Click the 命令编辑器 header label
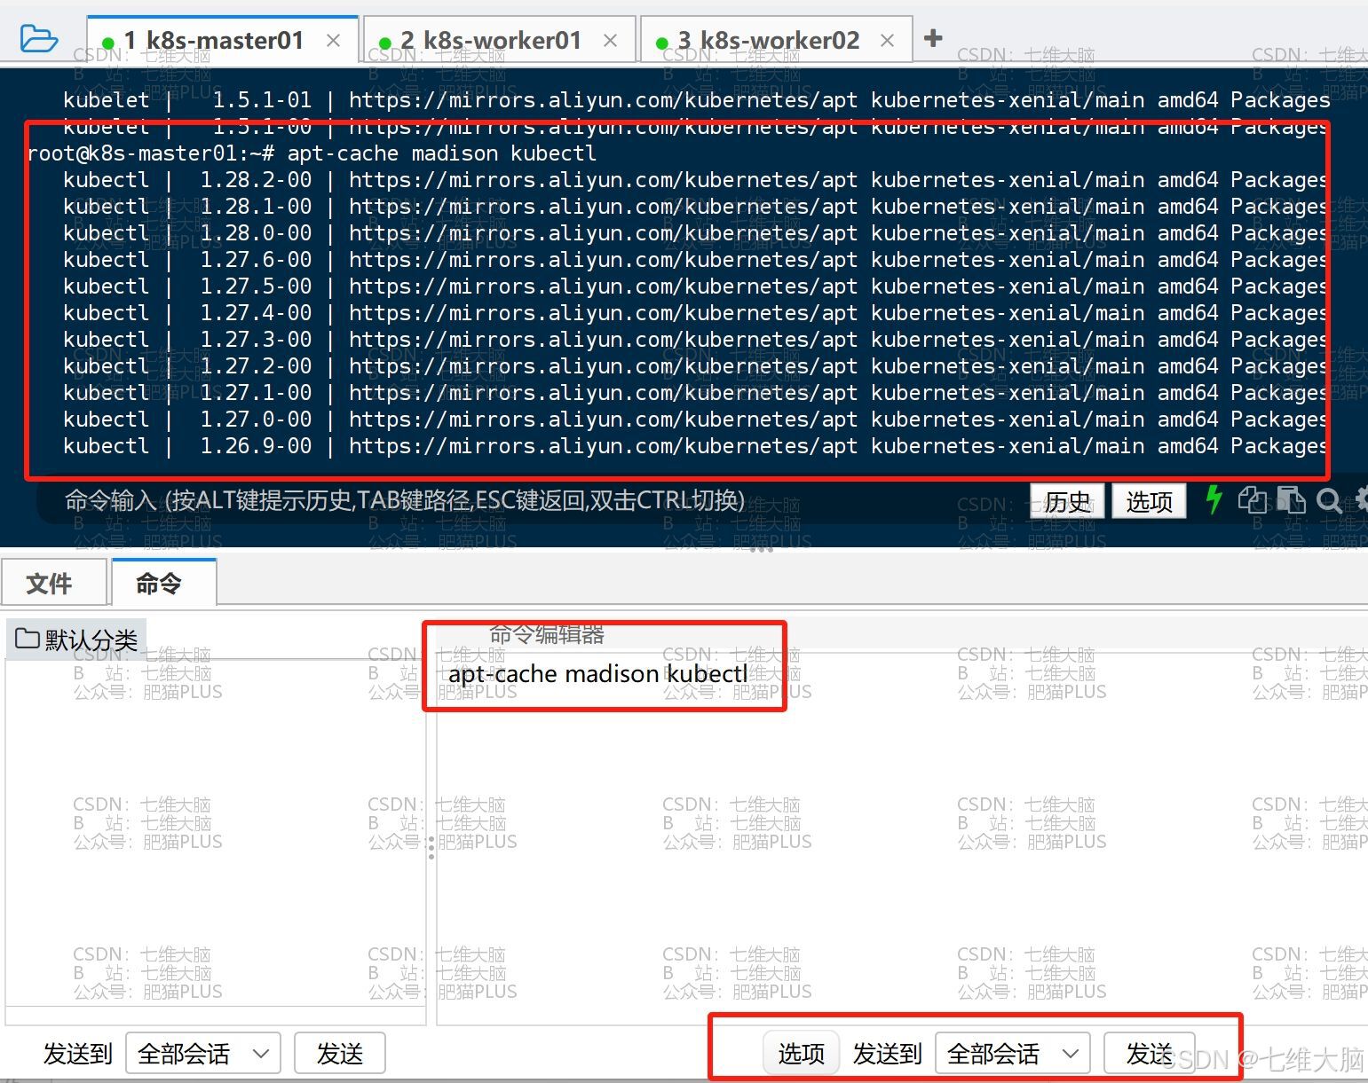Image resolution: width=1368 pixels, height=1083 pixels. click(547, 634)
